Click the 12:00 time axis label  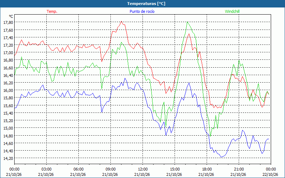pos(143,169)
